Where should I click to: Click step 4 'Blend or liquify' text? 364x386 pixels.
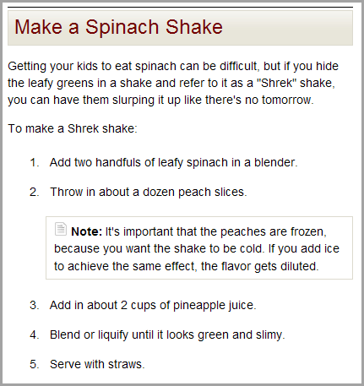pos(167,334)
